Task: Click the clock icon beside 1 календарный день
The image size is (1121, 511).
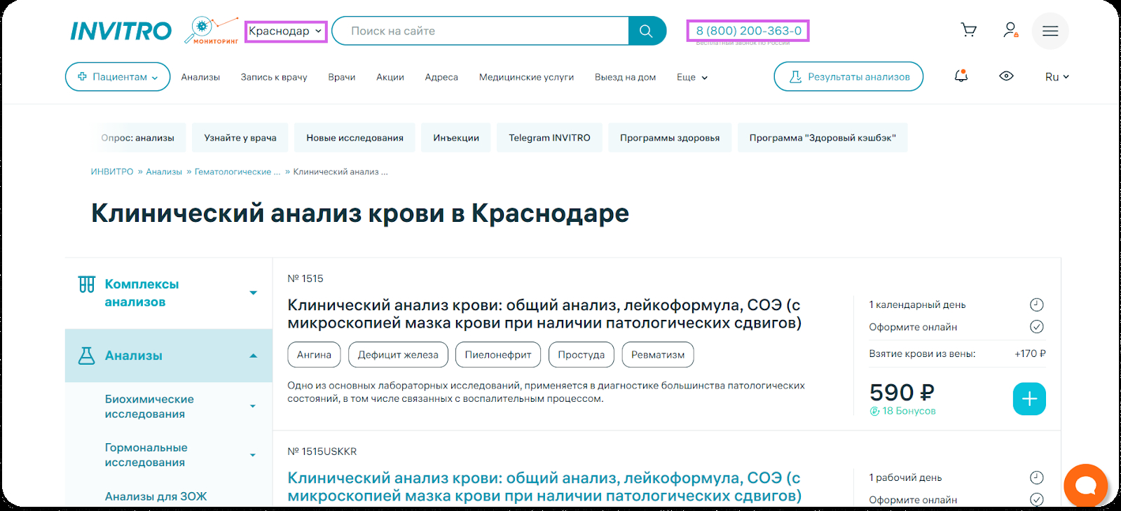Action: tap(1037, 304)
